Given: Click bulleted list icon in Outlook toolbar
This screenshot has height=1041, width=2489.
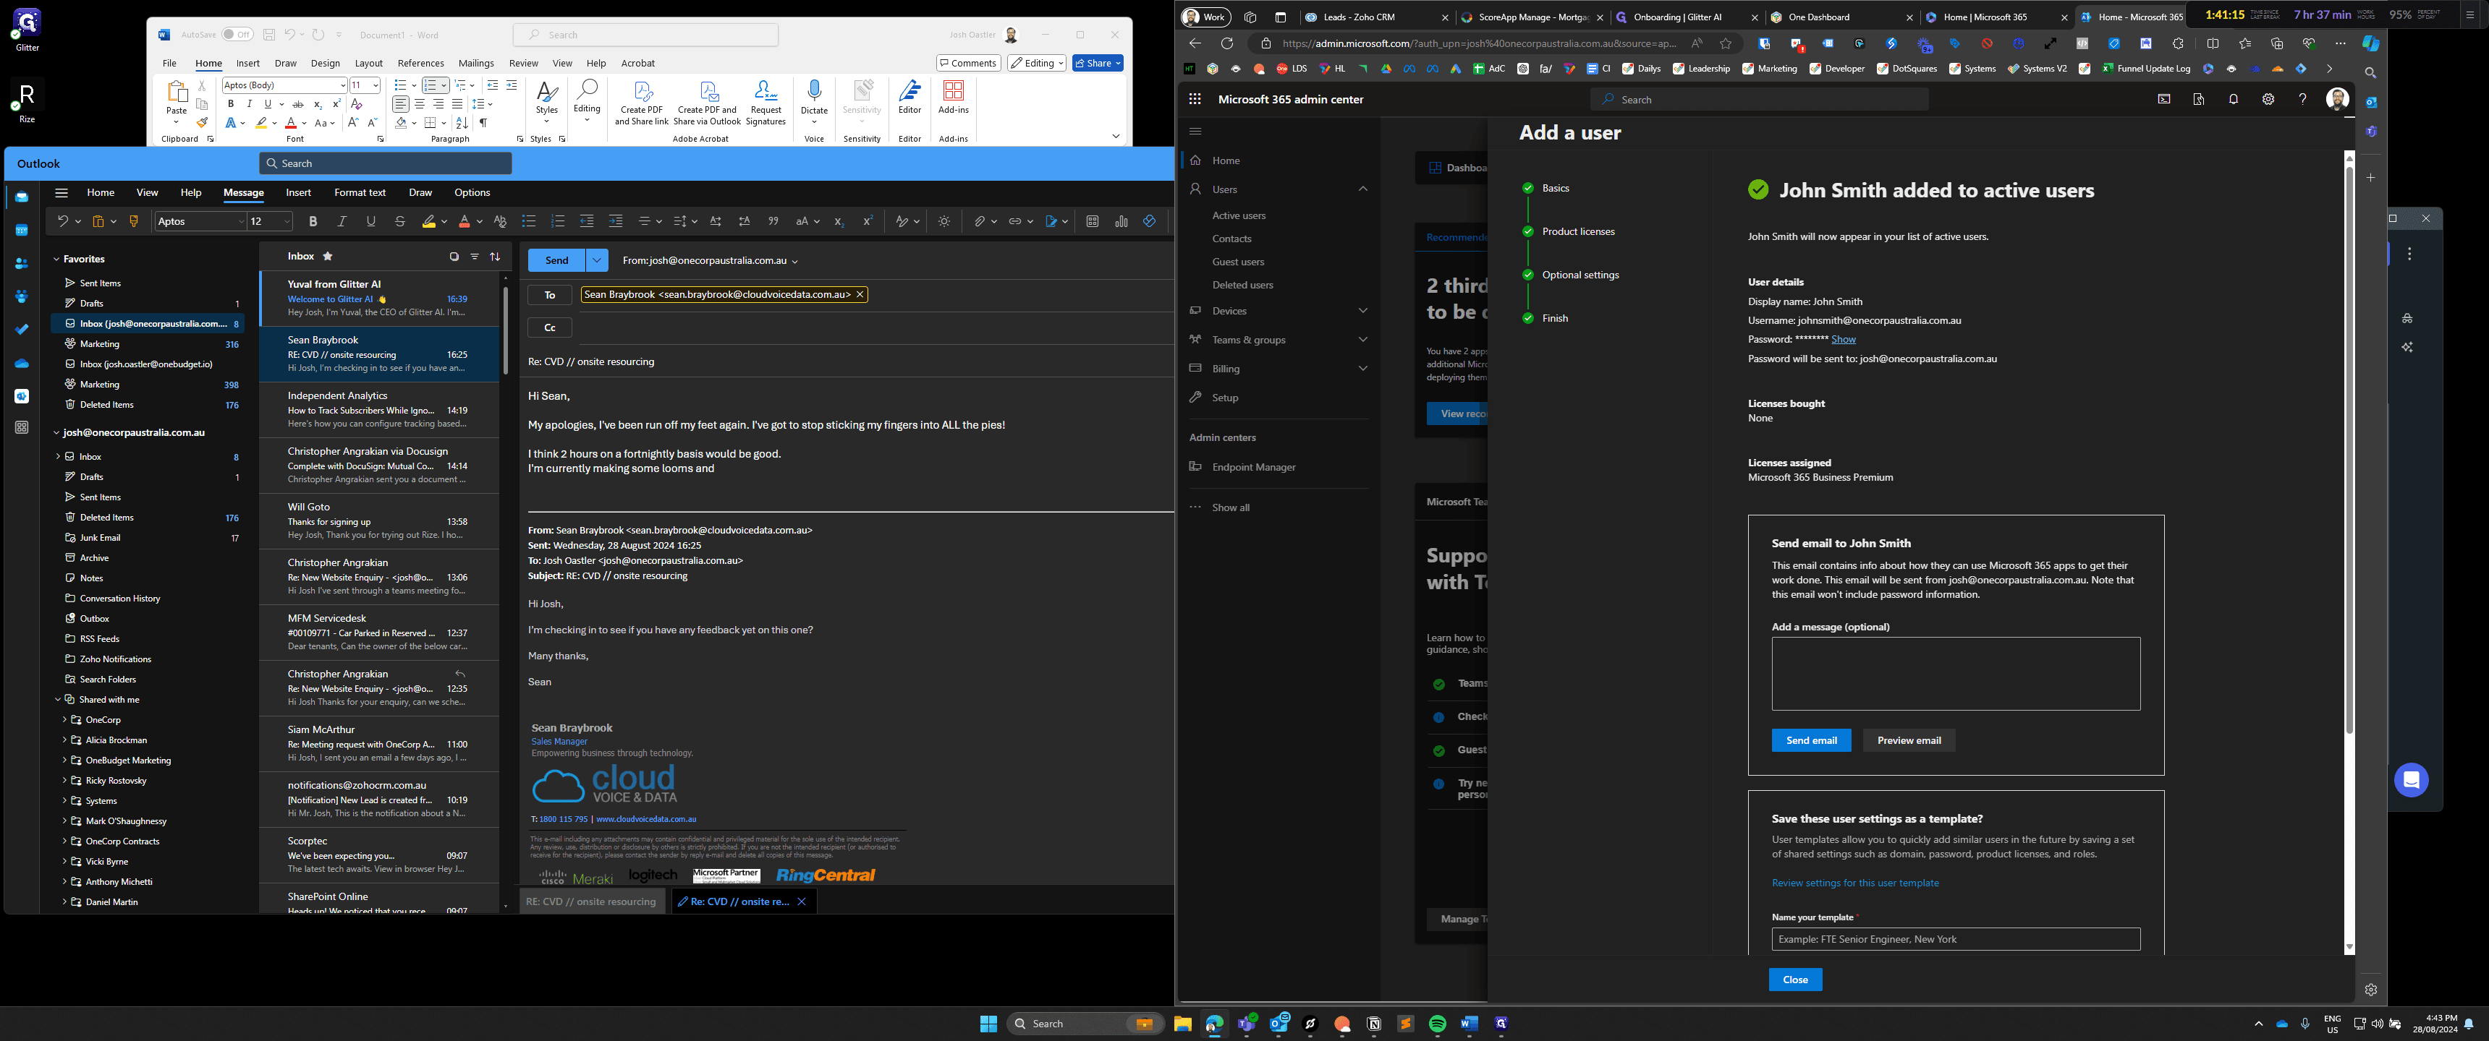Looking at the screenshot, I should point(528,221).
